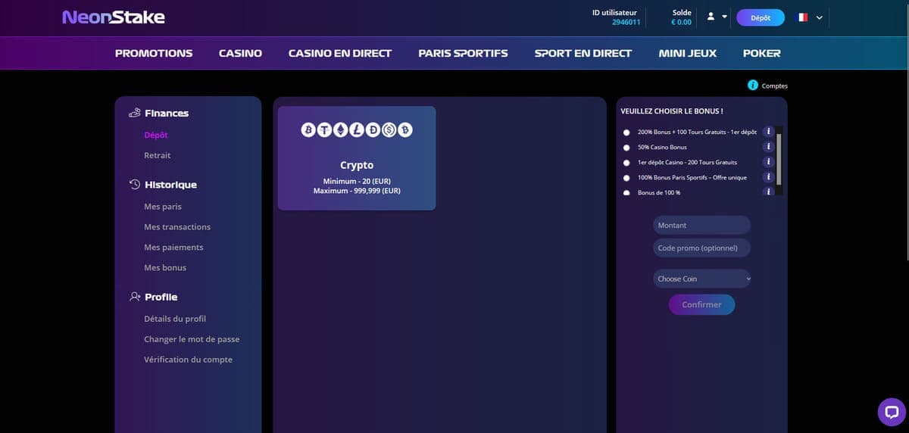Show info for 200% Bonus + 100 Tours Gratuits
Viewport: 909px width, 433px height.
pos(768,132)
